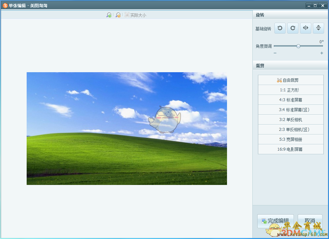Image resolution: width=329 pixels, height=239 pixels.
Task: Choose 1:1 正方形 crop ratio
Action: (x=291, y=90)
